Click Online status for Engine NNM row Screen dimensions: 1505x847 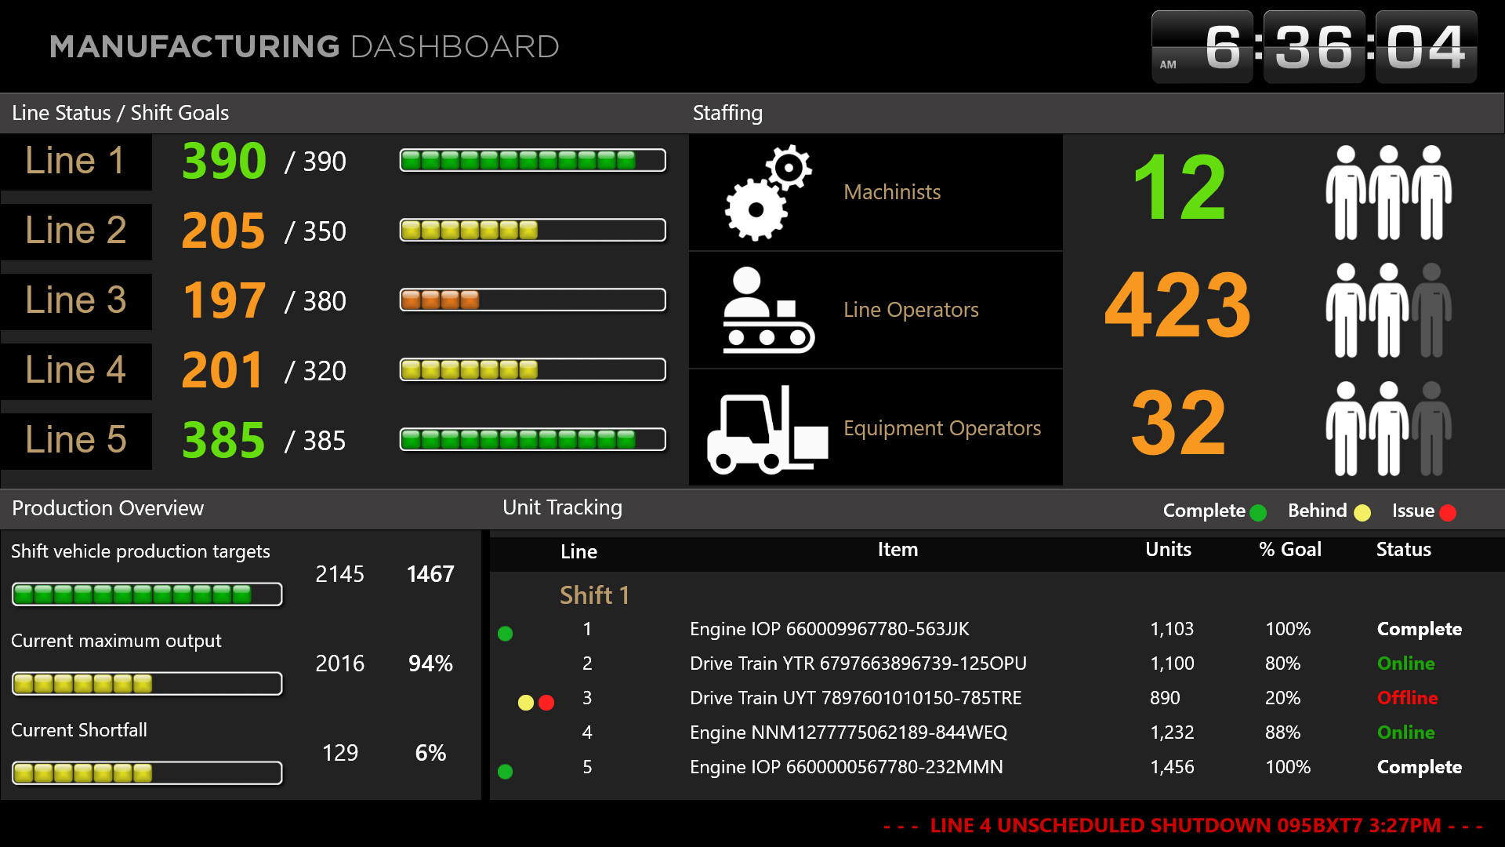[1405, 732]
